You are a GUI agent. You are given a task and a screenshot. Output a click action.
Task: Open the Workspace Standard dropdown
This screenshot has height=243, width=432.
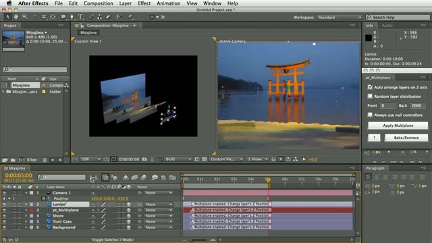pos(339,17)
